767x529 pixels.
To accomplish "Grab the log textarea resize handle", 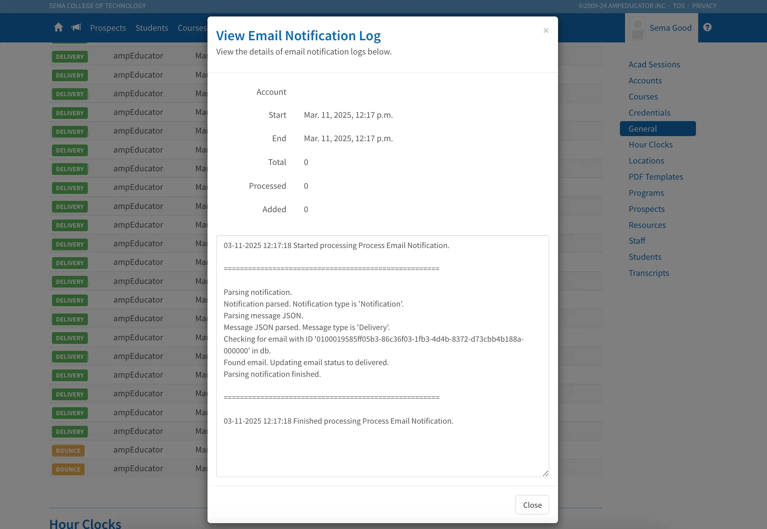I will click(545, 473).
